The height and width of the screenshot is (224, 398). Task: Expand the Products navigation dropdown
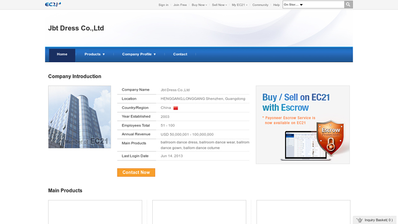95,54
